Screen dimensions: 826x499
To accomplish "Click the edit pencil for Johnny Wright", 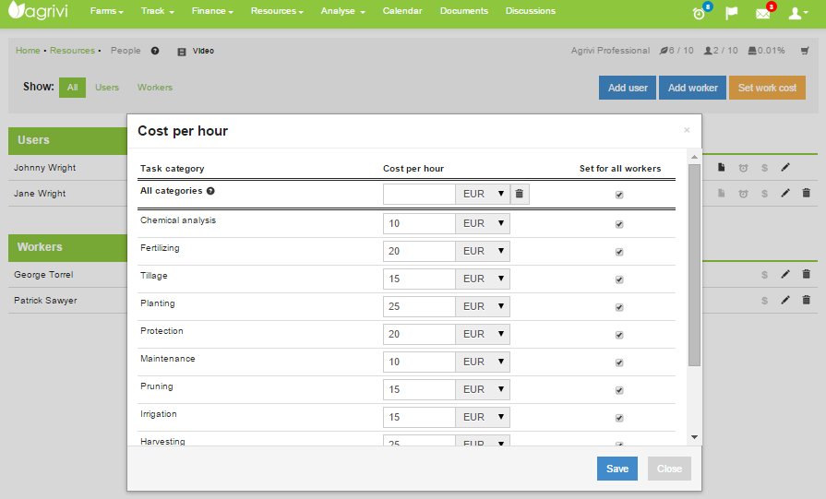I will [x=785, y=168].
